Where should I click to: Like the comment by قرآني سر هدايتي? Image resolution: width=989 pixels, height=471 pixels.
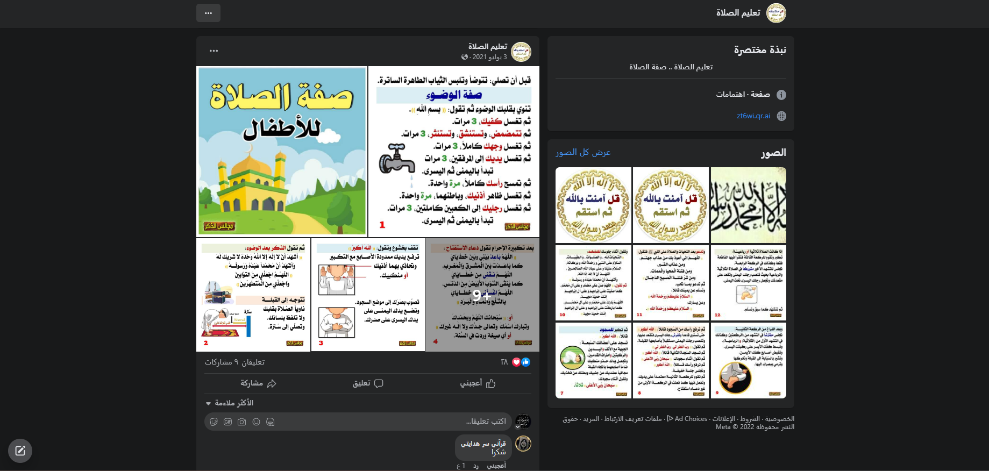coord(496,466)
